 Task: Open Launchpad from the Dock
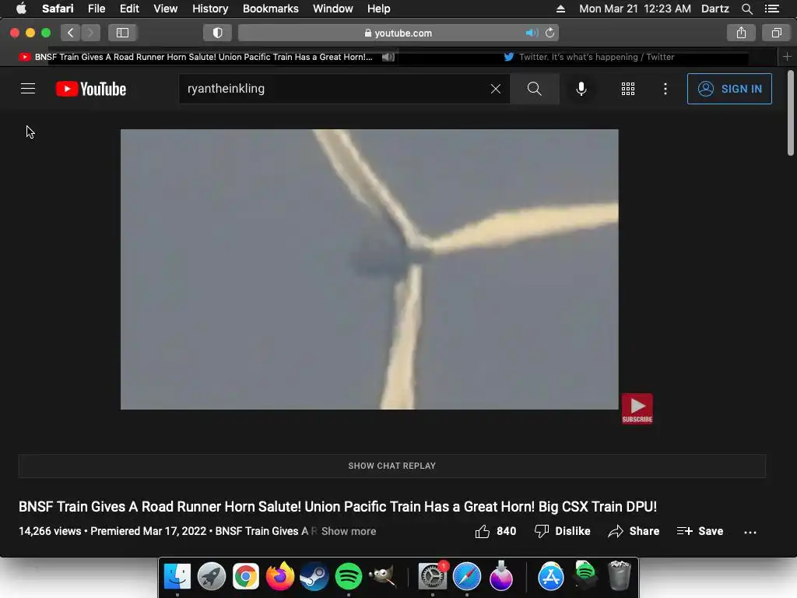coord(212,576)
